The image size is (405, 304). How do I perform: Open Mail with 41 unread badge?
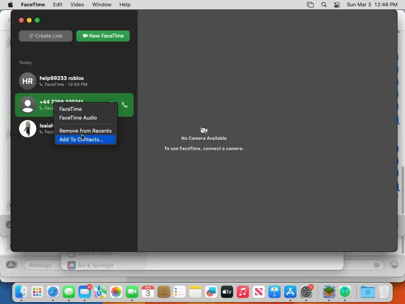[85, 292]
